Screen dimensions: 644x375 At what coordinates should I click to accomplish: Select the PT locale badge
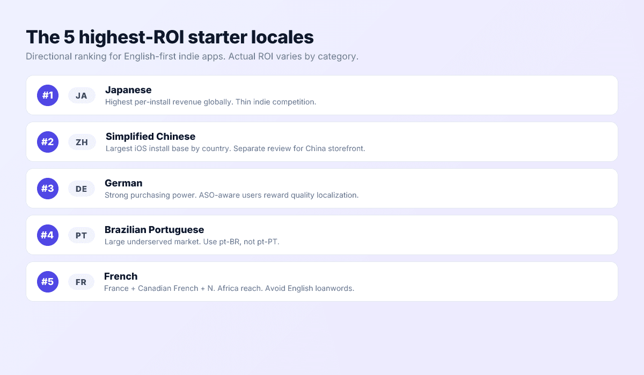82,235
